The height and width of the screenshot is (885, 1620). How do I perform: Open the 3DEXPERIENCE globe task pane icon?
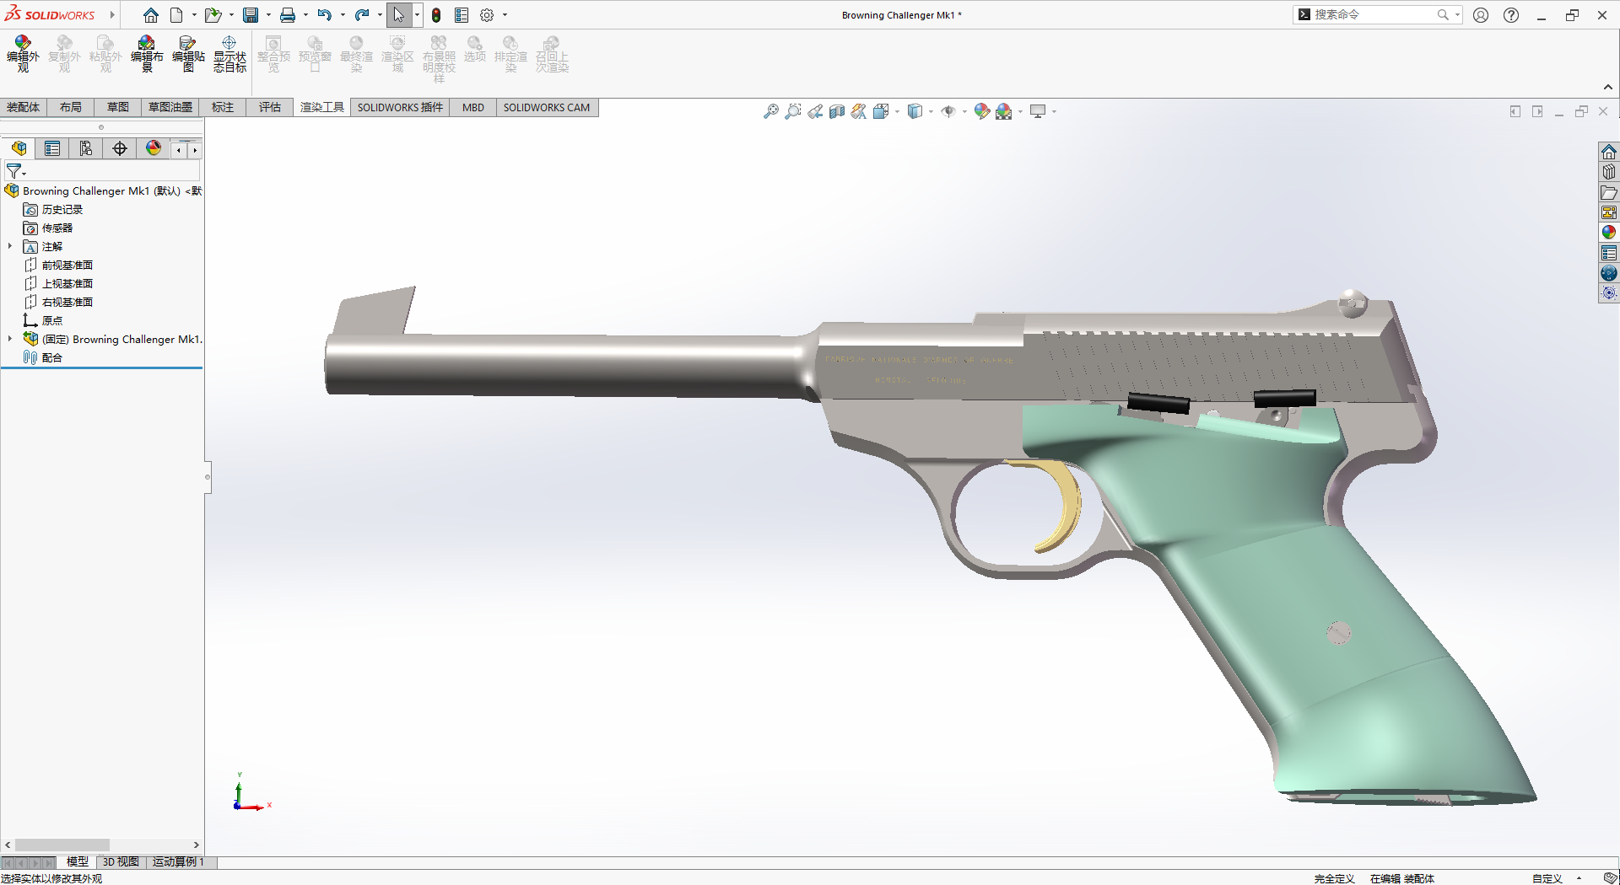[1609, 273]
